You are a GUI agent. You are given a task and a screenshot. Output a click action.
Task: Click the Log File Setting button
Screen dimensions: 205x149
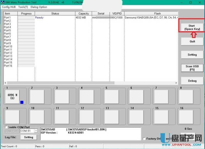pyautogui.click(x=28, y=137)
